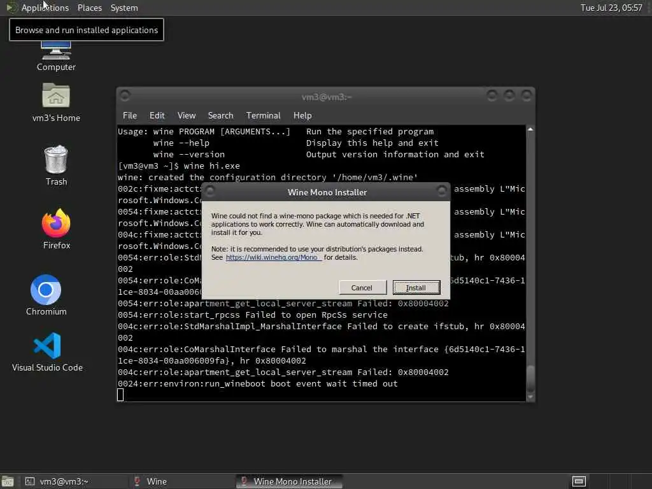Open the terminal View menu
The image size is (652, 489).
[x=187, y=116]
